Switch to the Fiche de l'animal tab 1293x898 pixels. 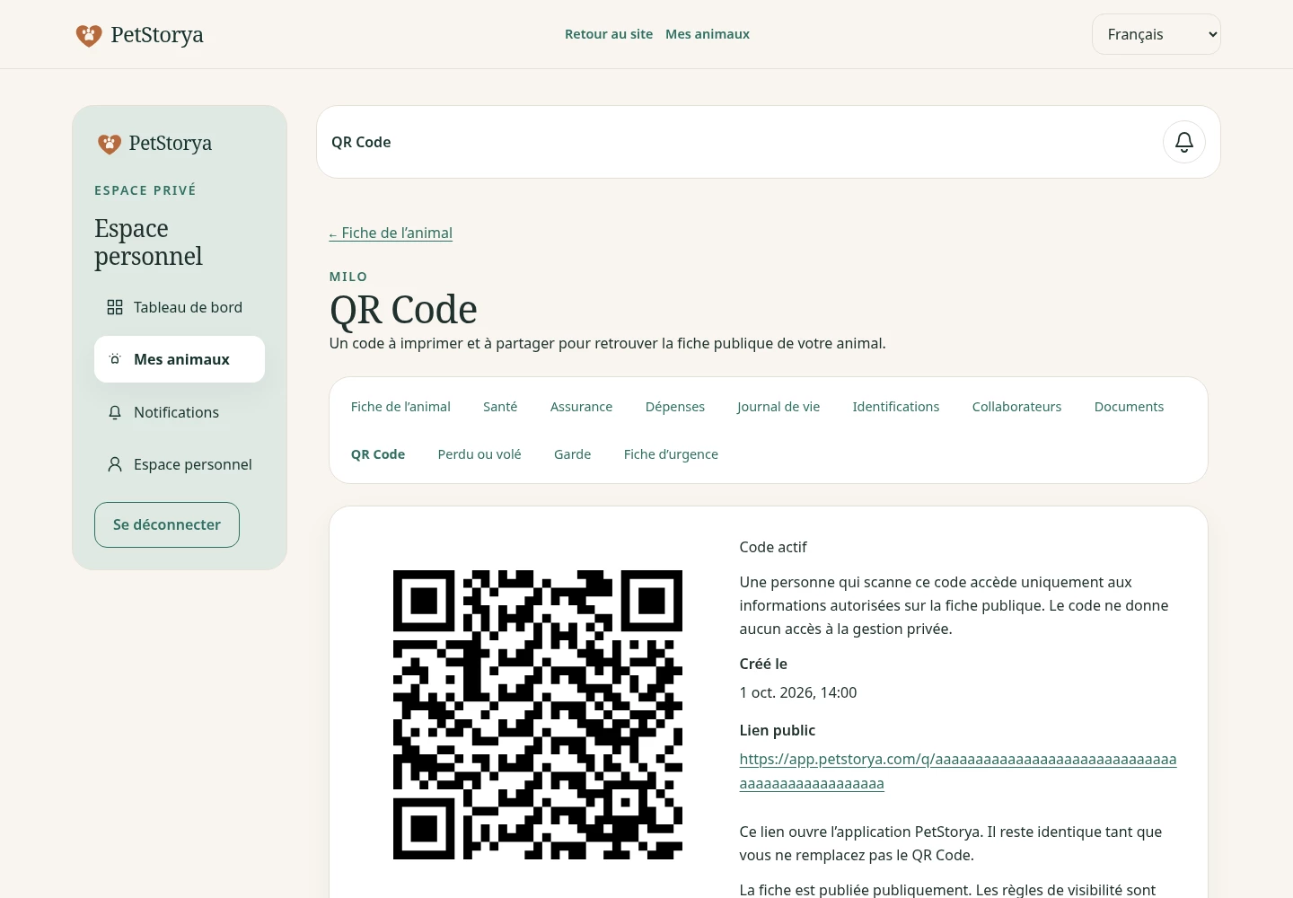coord(400,407)
